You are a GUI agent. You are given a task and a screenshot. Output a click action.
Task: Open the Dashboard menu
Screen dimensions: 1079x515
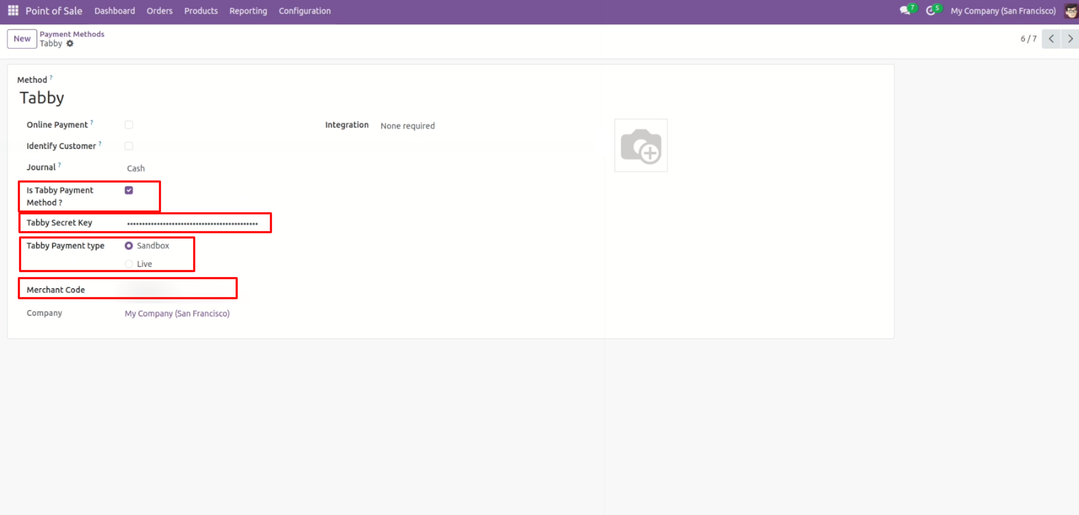click(115, 11)
